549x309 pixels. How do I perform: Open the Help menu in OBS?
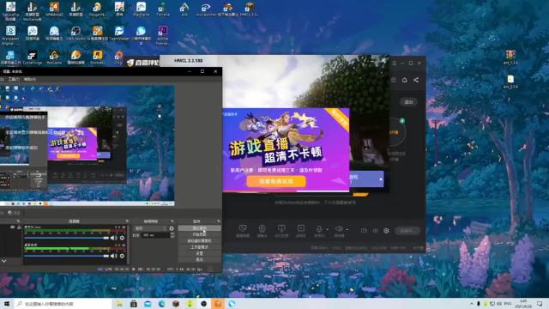30,79
